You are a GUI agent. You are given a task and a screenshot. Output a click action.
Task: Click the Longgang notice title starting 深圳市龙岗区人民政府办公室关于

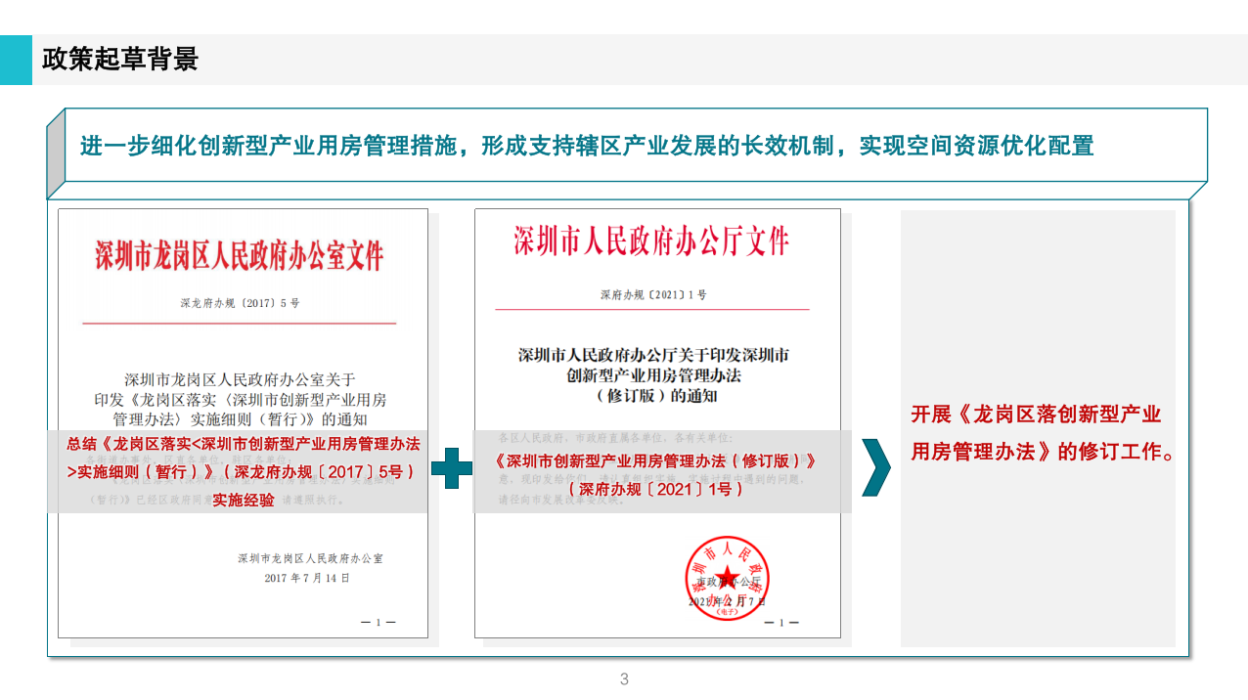coord(240,399)
